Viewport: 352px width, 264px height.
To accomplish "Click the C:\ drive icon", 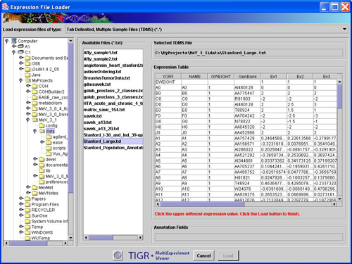I will coord(21,52).
